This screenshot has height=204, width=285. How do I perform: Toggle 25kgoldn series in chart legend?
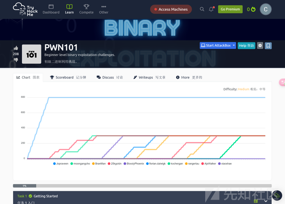115,164
